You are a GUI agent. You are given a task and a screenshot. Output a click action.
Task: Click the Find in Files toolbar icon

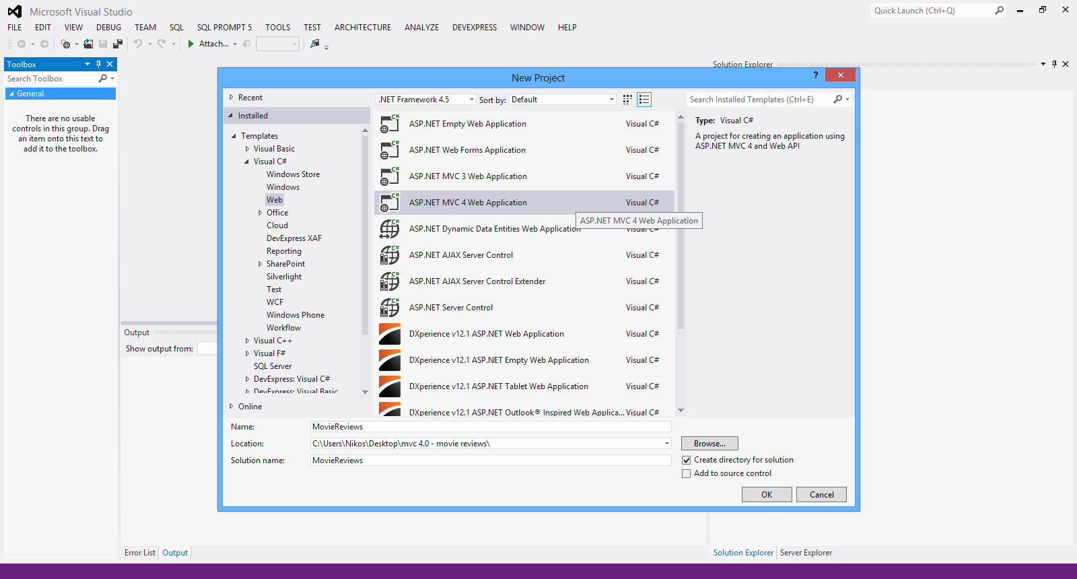tap(314, 44)
